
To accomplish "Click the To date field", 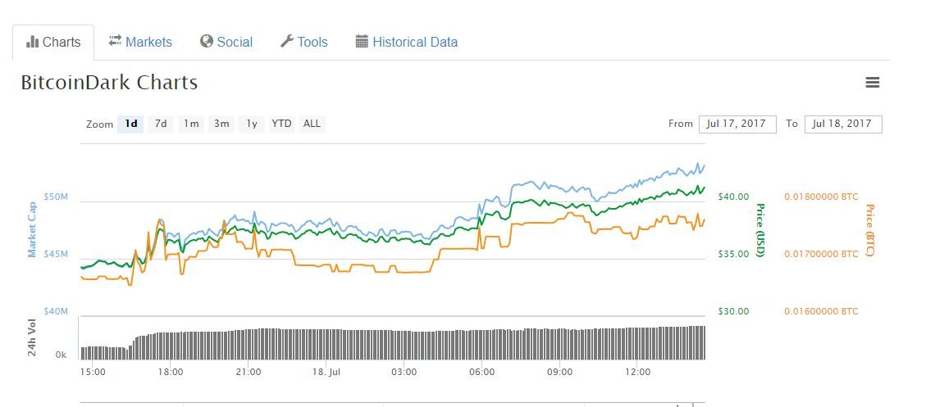I will [843, 124].
